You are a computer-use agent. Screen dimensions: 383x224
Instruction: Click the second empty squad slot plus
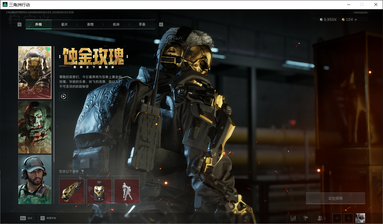(349, 218)
